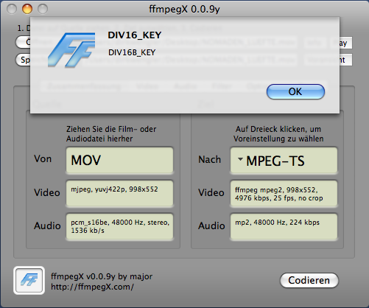Open the http://ffmpegX.com/ link text
Screen dimensions: 369x308
(92, 287)
